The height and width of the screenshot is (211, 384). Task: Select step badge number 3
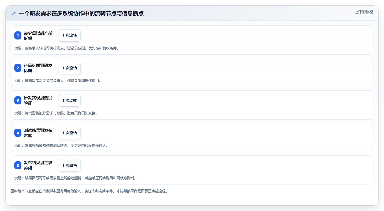pos(18,100)
